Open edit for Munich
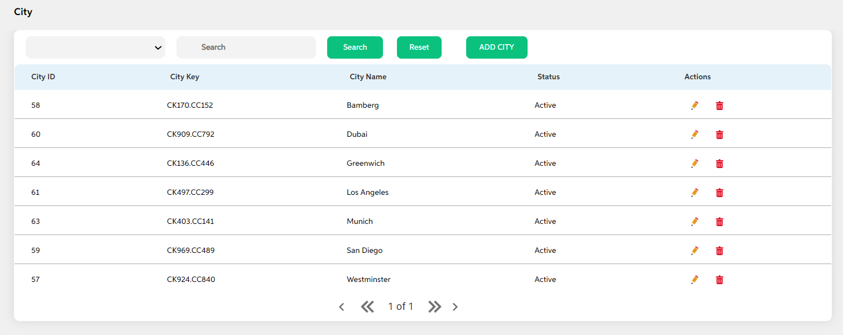The height and width of the screenshot is (335, 843). tap(694, 222)
